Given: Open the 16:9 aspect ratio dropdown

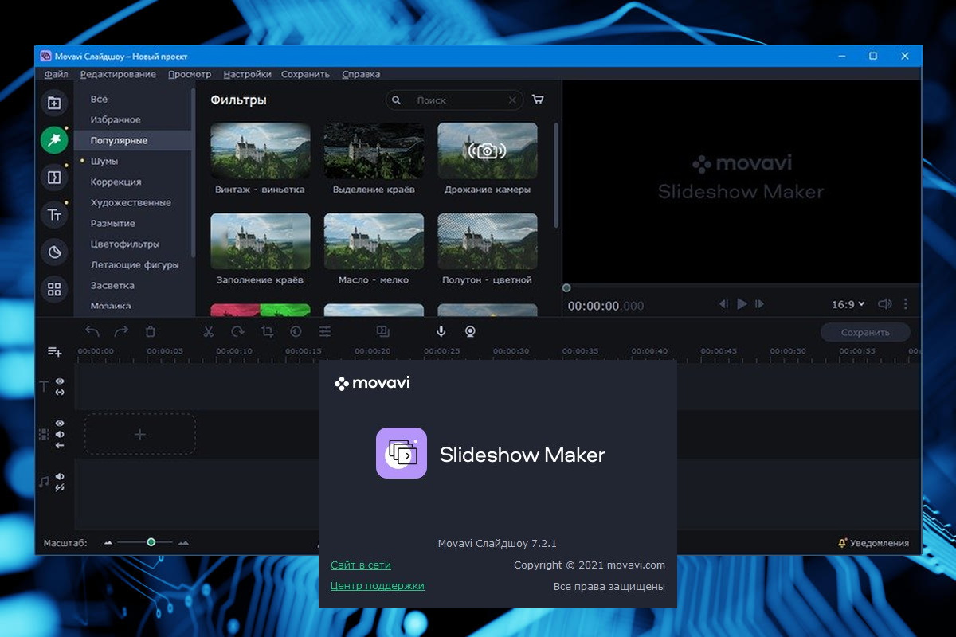Looking at the screenshot, I should point(848,304).
